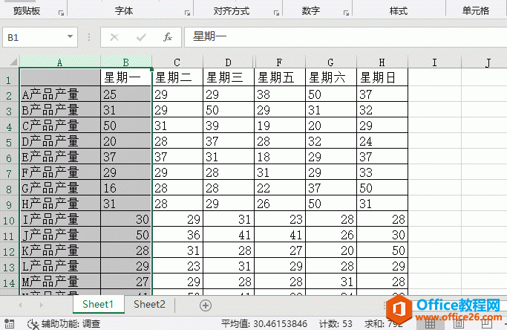Open the Font group dialog launcher
Image resolution: width=507 pixels, height=330 pixels.
[x=187, y=13]
